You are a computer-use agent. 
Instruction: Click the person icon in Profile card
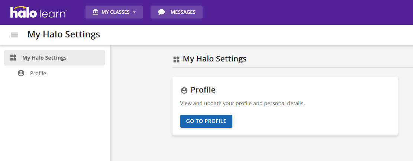tap(184, 90)
